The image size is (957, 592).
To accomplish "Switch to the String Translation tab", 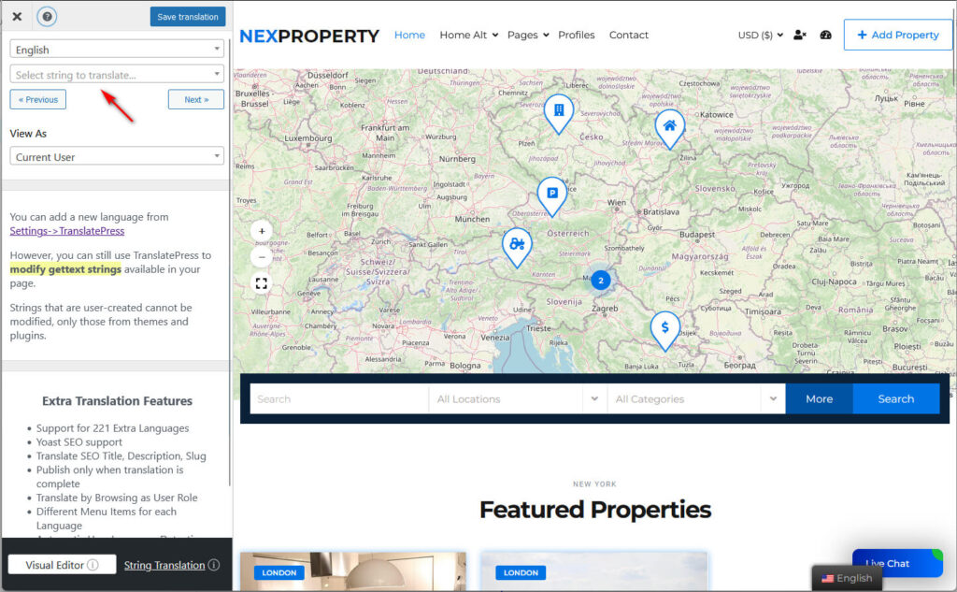I will (164, 565).
